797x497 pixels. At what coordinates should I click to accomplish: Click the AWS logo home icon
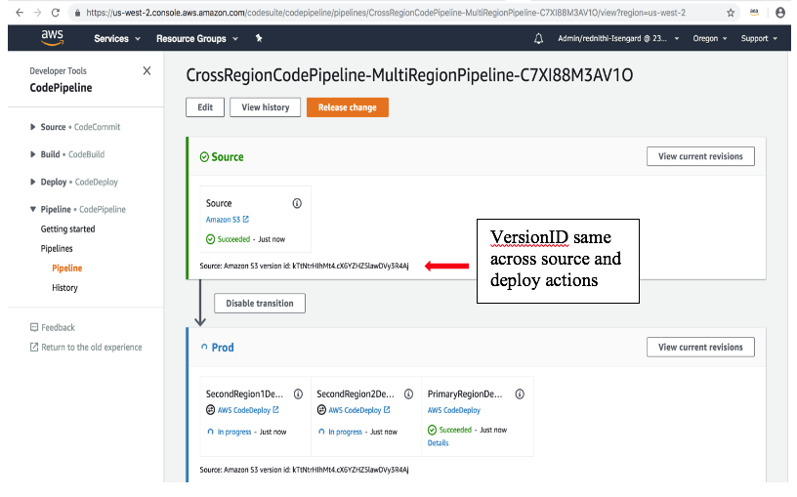[53, 38]
